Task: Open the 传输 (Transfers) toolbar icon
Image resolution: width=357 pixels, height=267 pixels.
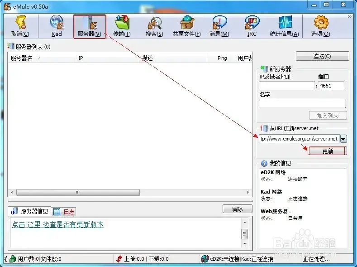Action: click(x=122, y=26)
